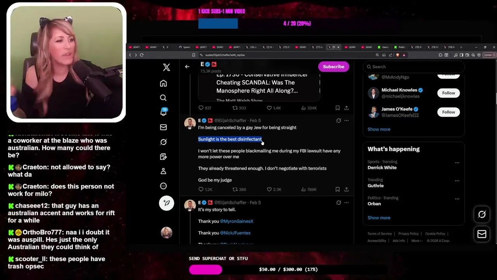Follow James O'Keefe
The width and height of the screenshot is (497, 280).
(x=448, y=112)
